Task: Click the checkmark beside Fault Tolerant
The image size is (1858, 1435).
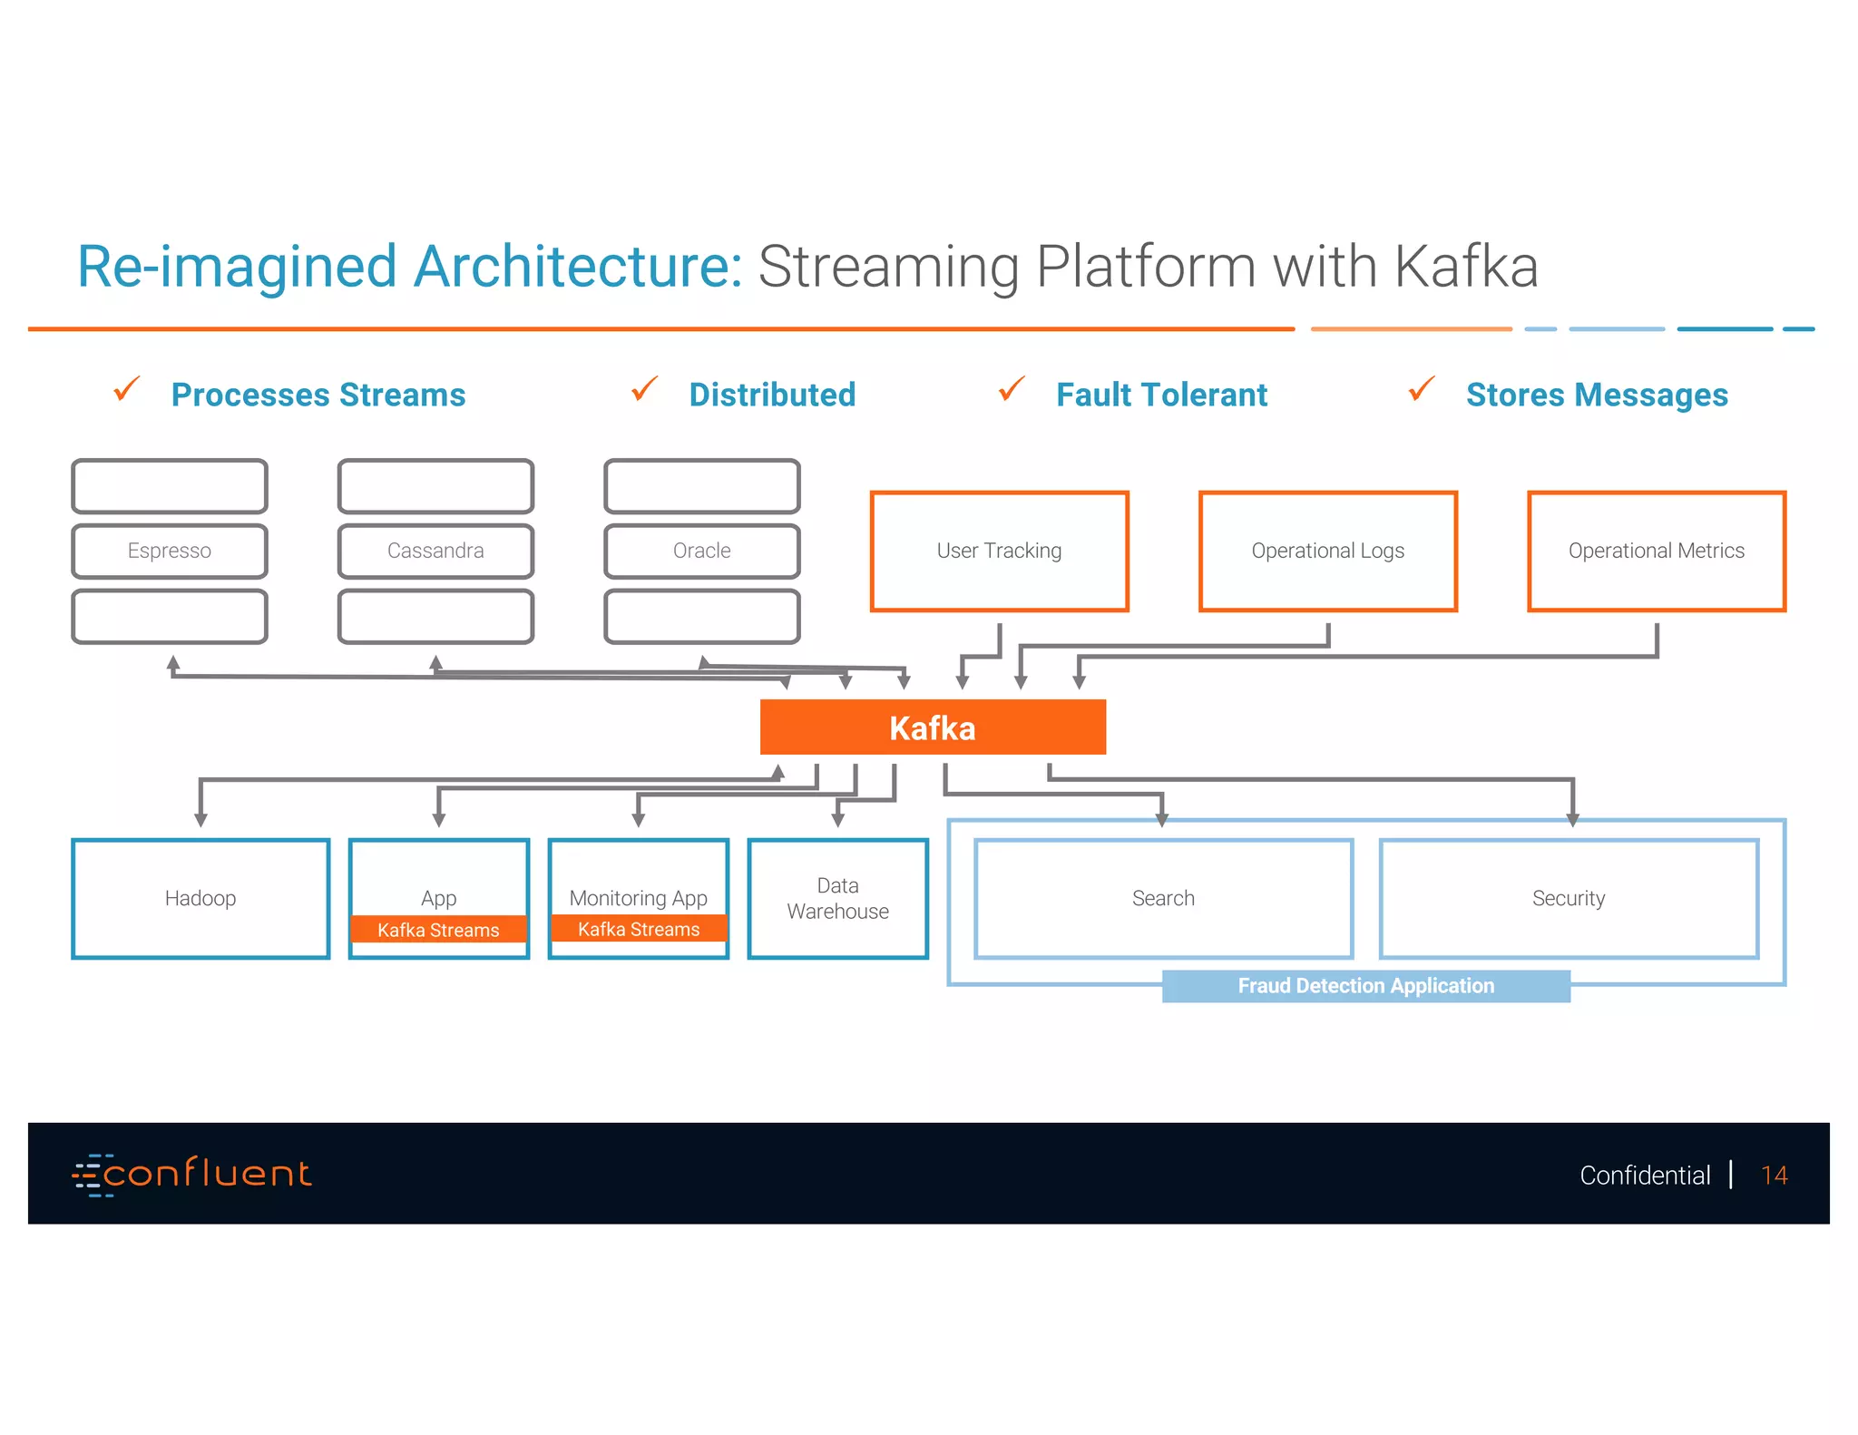Action: 1012,389
